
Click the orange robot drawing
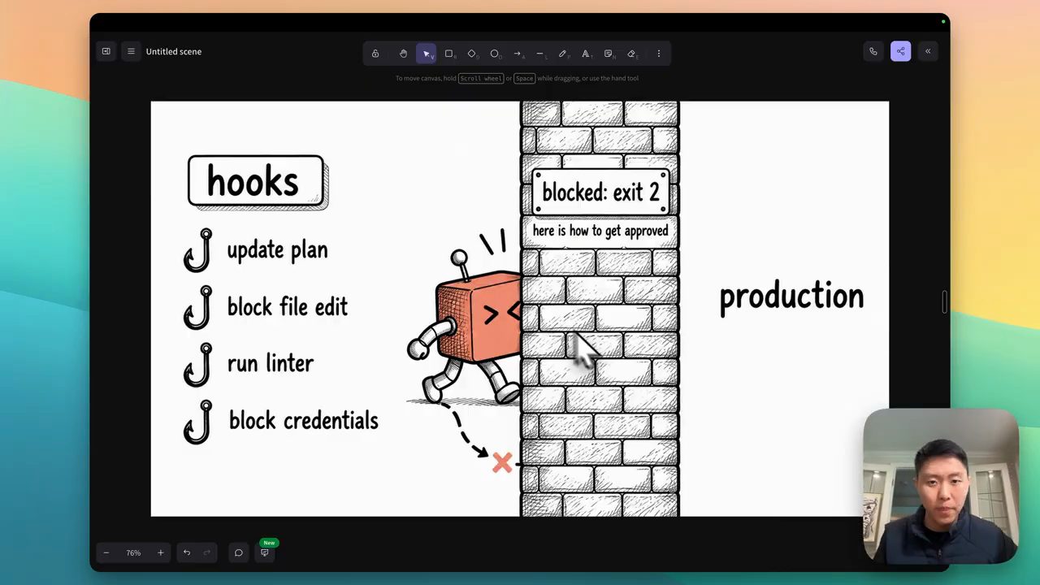(465, 327)
